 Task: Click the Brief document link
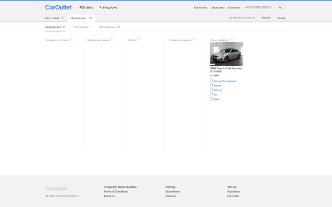216,99
